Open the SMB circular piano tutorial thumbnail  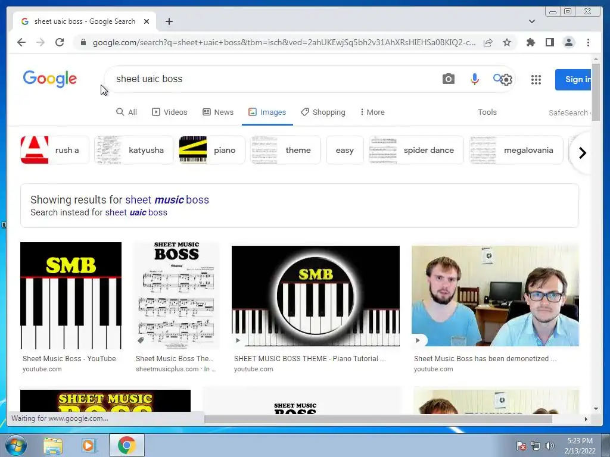[x=316, y=295]
